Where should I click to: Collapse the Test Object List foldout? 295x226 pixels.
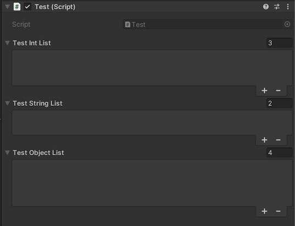(x=7, y=152)
